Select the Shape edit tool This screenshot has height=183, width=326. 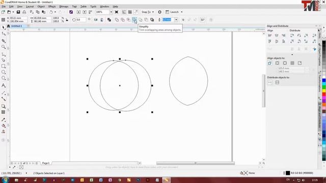pyautogui.click(x=4, y=34)
